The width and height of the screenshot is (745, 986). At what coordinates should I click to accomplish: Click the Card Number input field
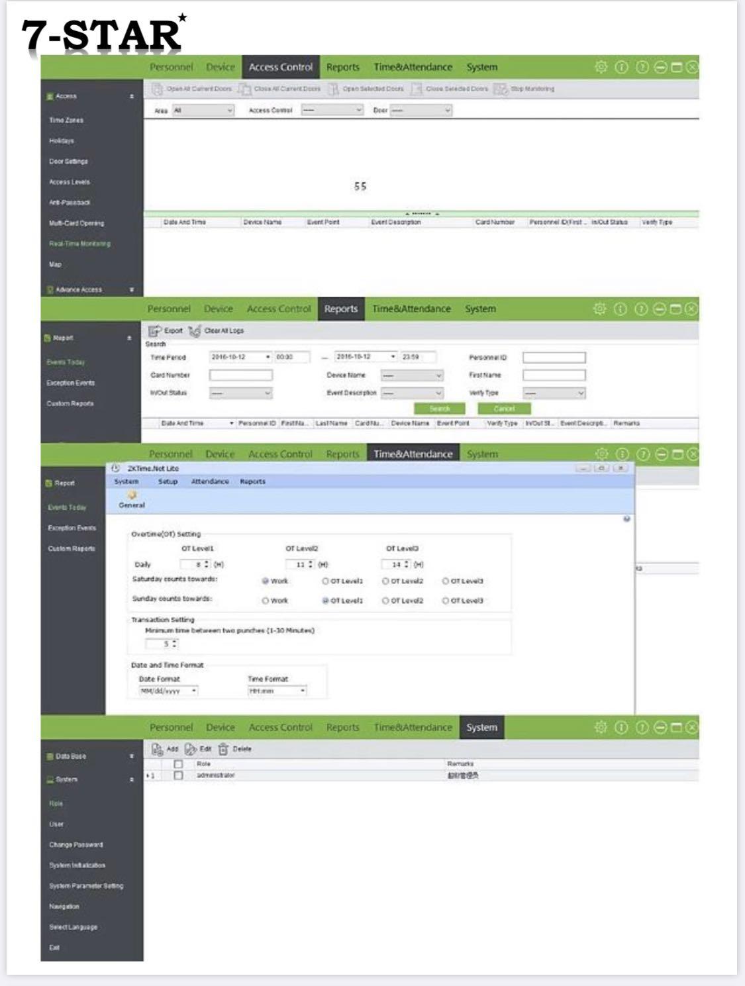[x=240, y=375]
